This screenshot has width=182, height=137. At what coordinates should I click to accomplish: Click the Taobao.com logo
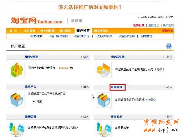[37, 21]
